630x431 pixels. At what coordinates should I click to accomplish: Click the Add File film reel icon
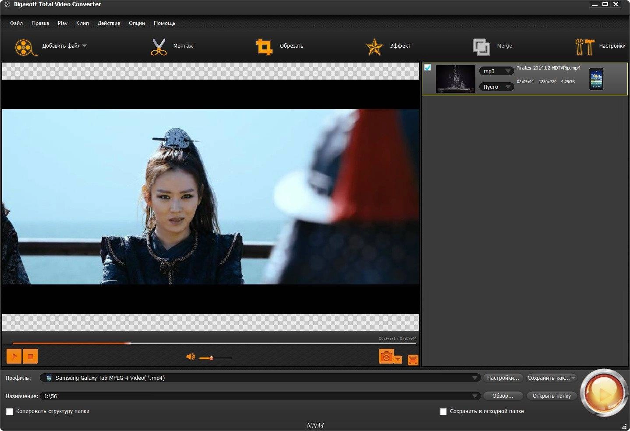point(26,47)
